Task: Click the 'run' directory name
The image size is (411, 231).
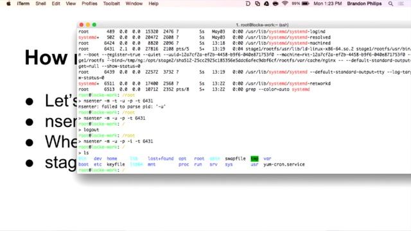Action: (198, 164)
